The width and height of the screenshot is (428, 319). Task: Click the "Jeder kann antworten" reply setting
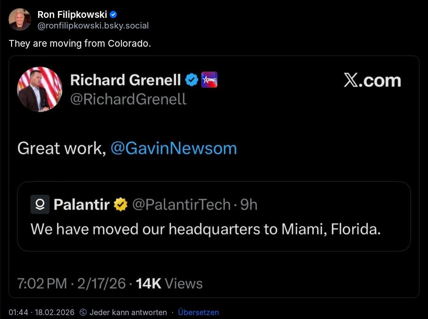point(128,313)
